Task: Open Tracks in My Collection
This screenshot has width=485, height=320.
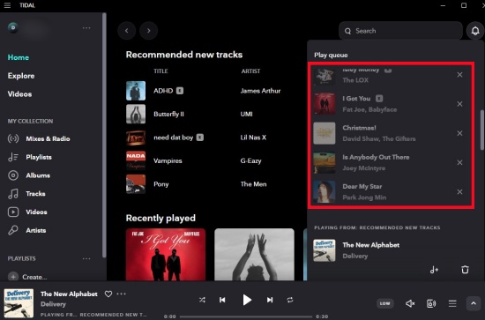Action: (x=26, y=194)
